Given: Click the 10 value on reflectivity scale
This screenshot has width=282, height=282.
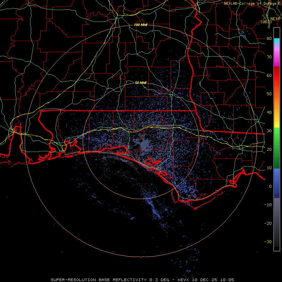Looking at the screenshot, I should 269,168.
